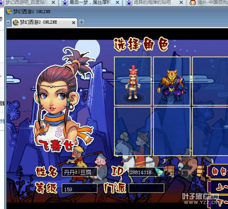This screenshot has height=209, width=228.
Task: Click the empty slot under the red-haired girl
Action: [133, 131]
